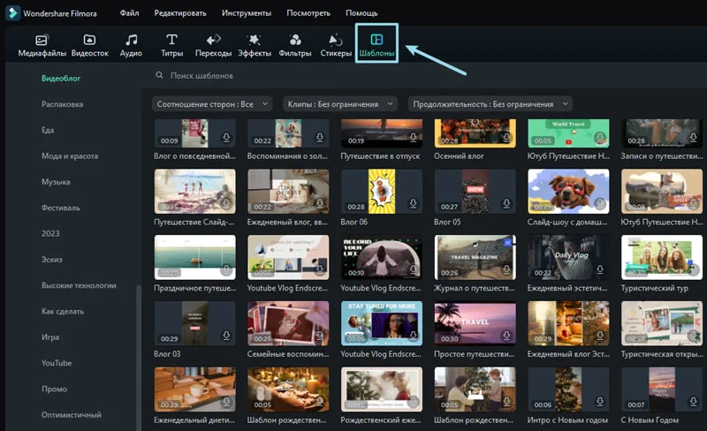
Task: Download the Влог 03 template
Action: (x=226, y=336)
